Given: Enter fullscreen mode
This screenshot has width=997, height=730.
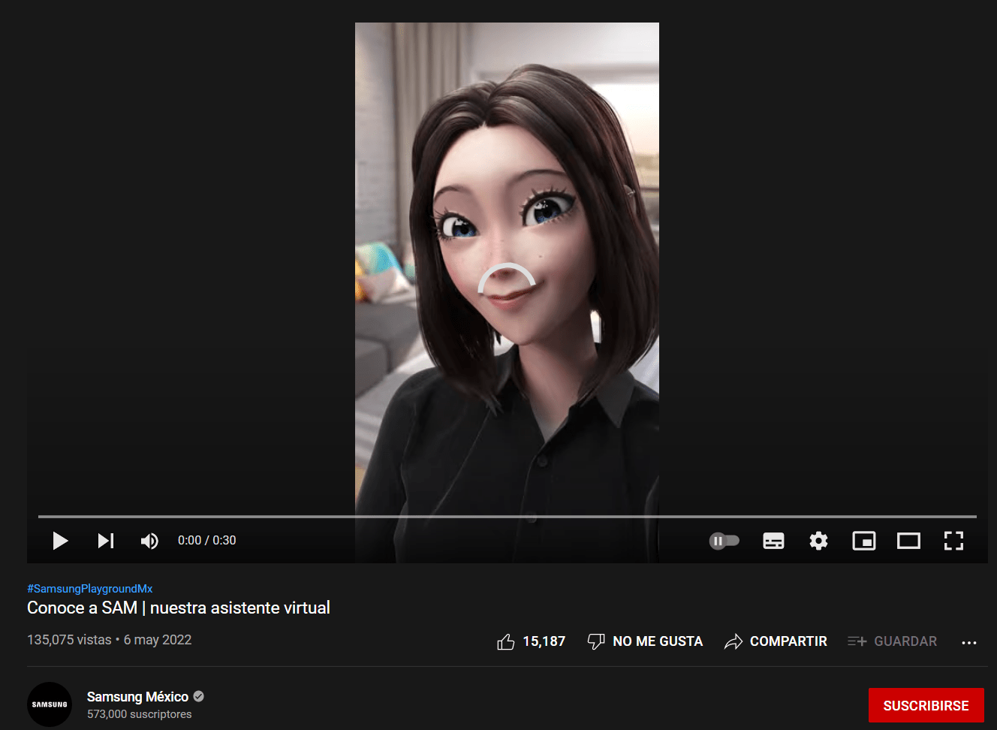Looking at the screenshot, I should (x=953, y=541).
